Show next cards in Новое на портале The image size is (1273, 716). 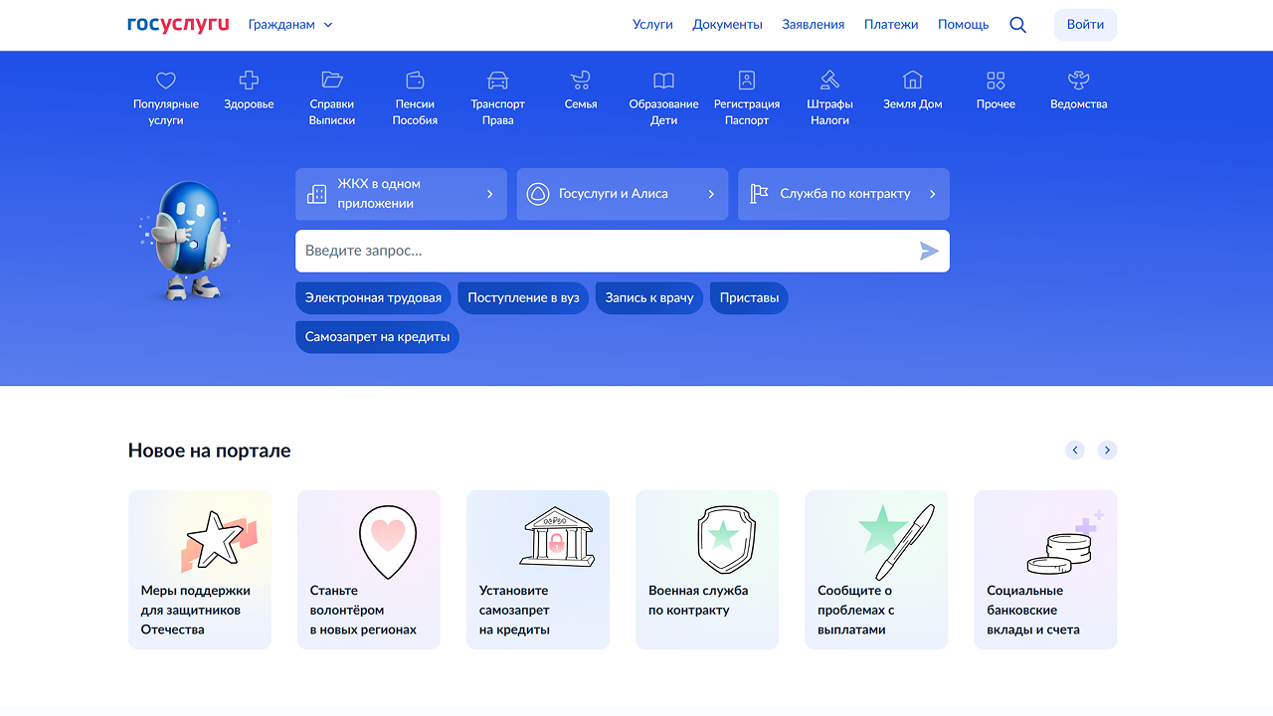(x=1107, y=450)
